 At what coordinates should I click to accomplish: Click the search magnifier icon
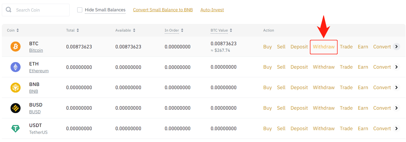9,10
